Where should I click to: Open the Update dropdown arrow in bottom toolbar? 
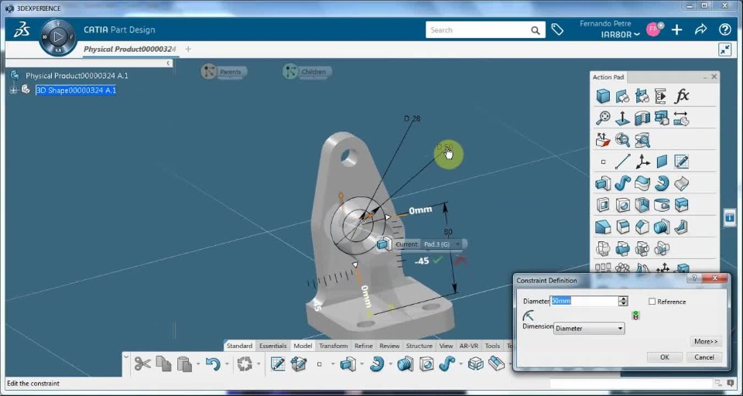click(x=259, y=364)
